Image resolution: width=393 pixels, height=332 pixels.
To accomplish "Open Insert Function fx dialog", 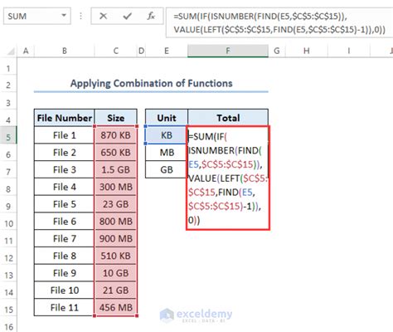I will coord(151,16).
